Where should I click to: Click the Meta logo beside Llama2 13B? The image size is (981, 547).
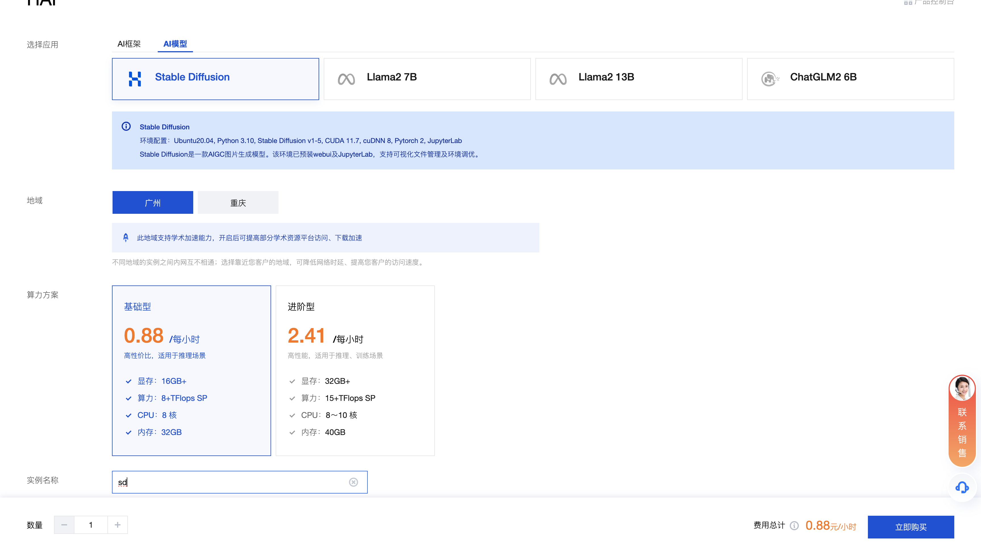click(558, 79)
